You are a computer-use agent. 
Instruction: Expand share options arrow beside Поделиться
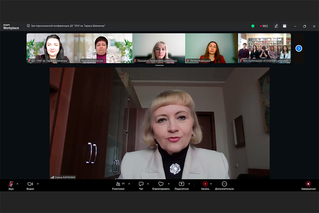[x=189, y=184]
